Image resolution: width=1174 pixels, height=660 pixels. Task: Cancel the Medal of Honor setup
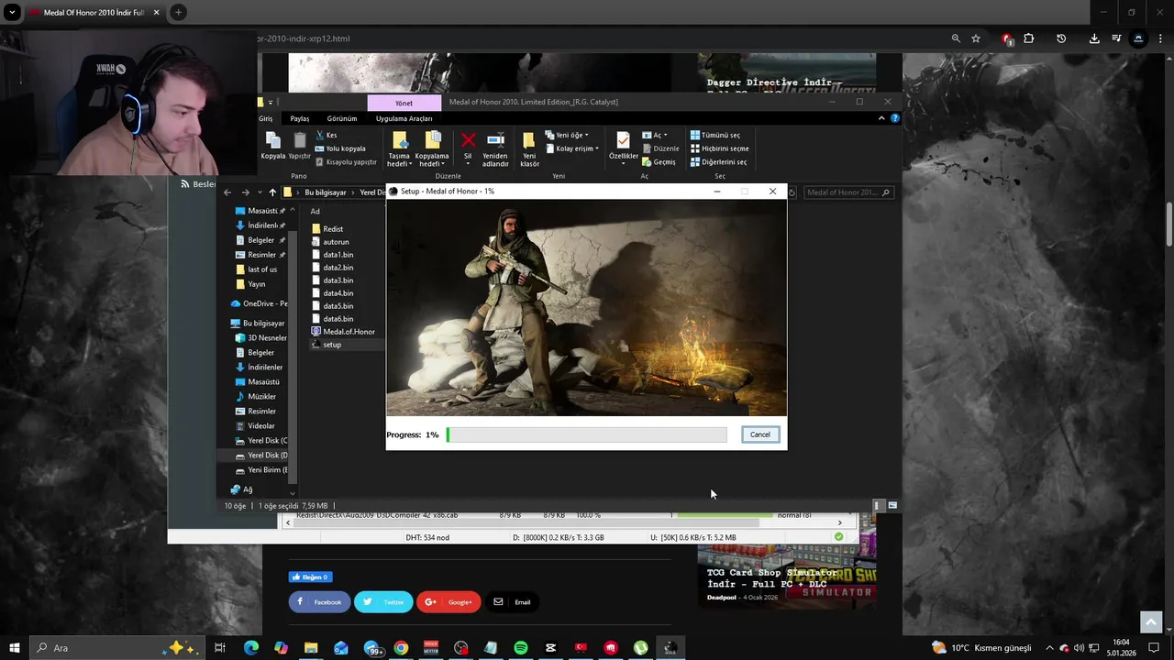tap(760, 434)
